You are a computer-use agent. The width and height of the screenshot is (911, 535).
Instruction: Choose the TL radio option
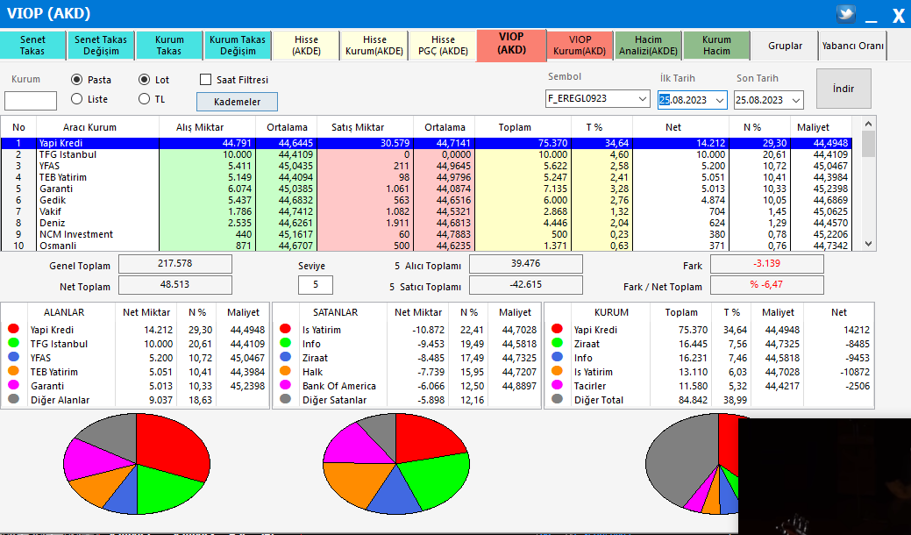(144, 99)
